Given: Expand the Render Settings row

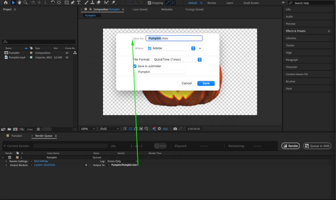Looking at the screenshot, I should (6, 161).
